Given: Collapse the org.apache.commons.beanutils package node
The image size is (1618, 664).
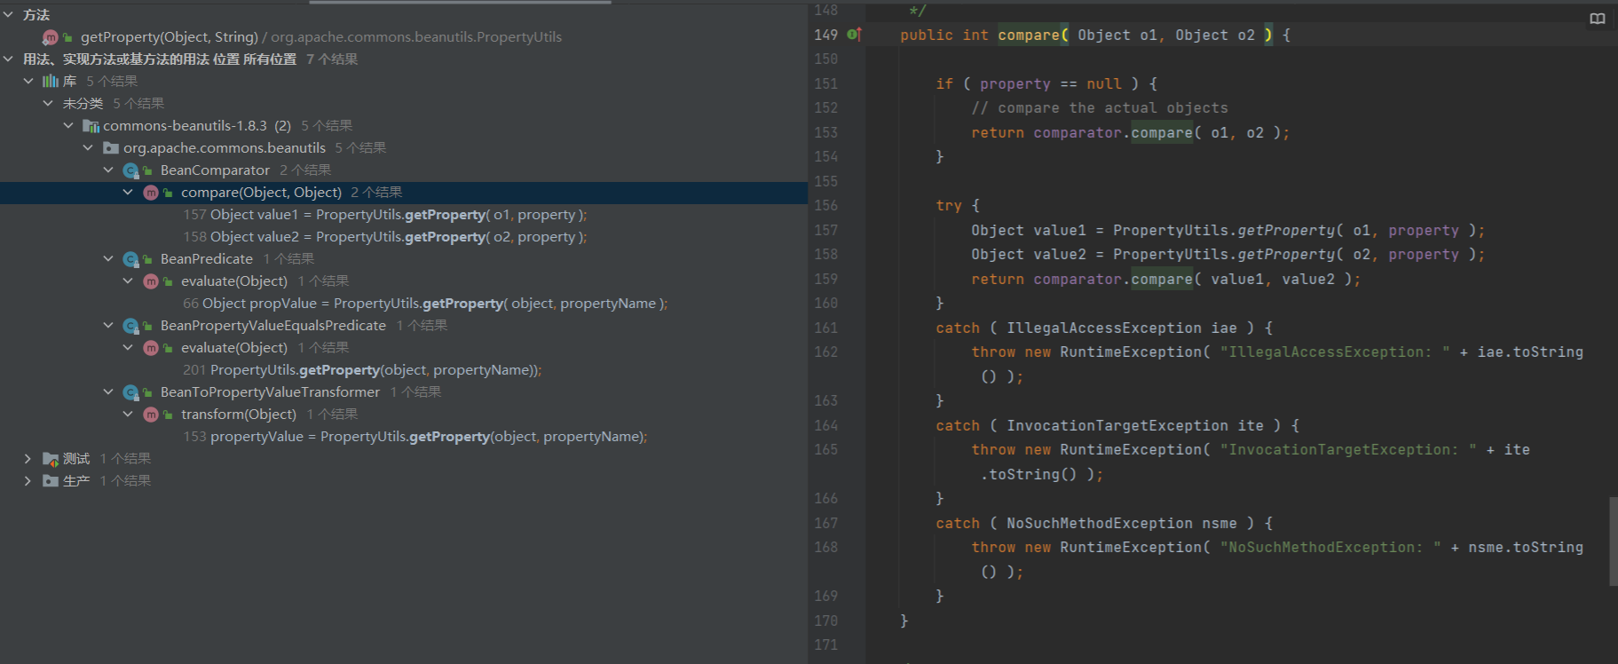Looking at the screenshot, I should pyautogui.click(x=88, y=147).
